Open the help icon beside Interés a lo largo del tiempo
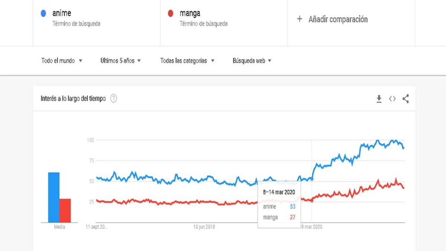Viewport: 446px width, 251px height. pyautogui.click(x=114, y=99)
